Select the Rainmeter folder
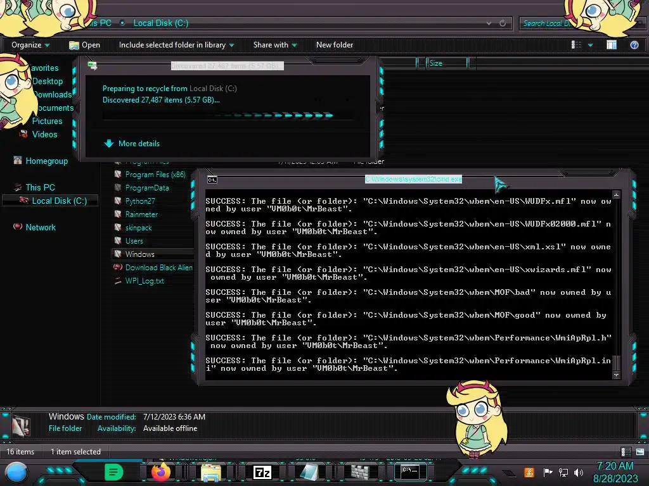 click(141, 214)
